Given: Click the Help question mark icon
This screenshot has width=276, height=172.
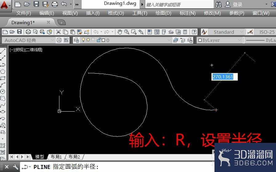Looking at the screenshot, I should (194, 32).
